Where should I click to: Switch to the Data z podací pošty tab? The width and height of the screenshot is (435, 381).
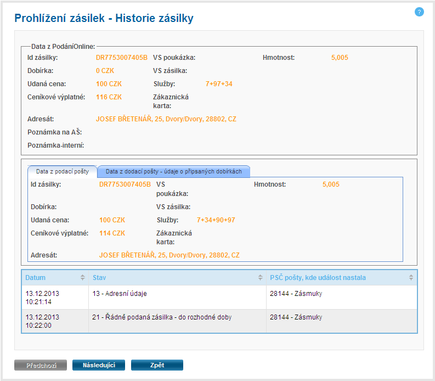[62, 171]
